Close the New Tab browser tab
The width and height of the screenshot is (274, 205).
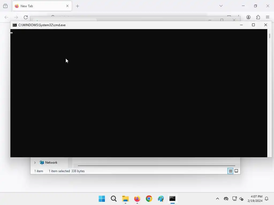pyautogui.click(x=67, y=6)
